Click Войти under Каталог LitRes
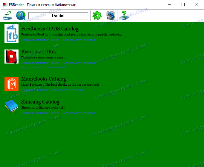The height and width of the screenshot is (167, 204). point(56,63)
